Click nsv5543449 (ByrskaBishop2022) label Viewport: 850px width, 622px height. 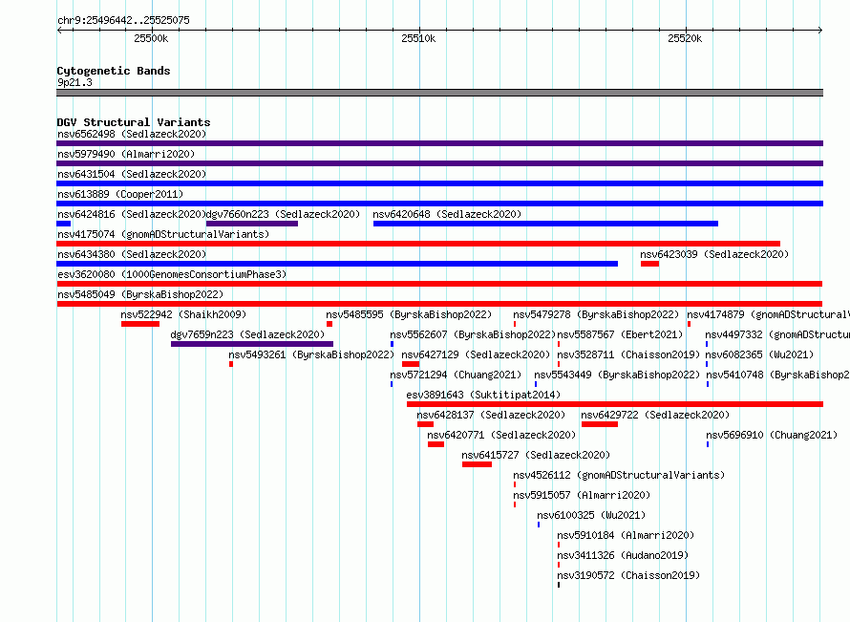617,375
